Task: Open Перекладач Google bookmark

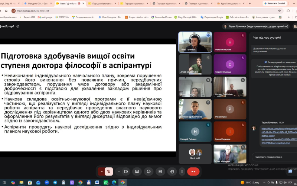Action: click(x=212, y=17)
